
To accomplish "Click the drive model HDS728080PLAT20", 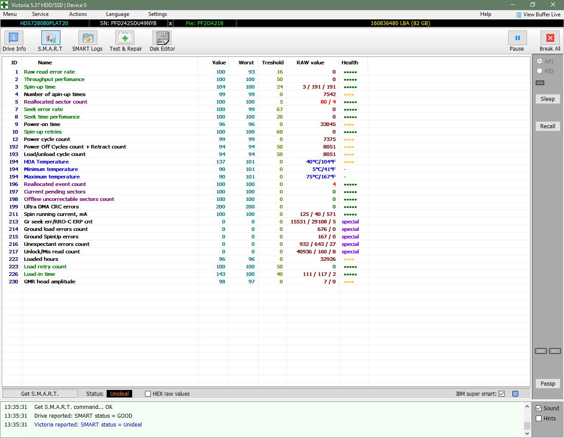I will click(44, 23).
